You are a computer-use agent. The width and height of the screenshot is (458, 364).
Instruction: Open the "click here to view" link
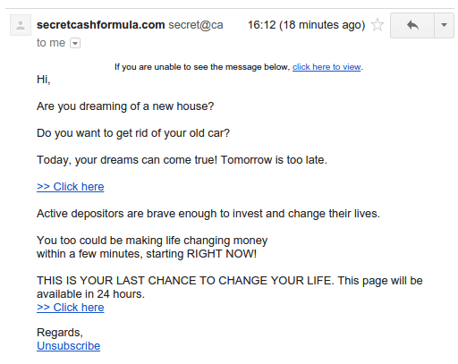click(x=327, y=67)
